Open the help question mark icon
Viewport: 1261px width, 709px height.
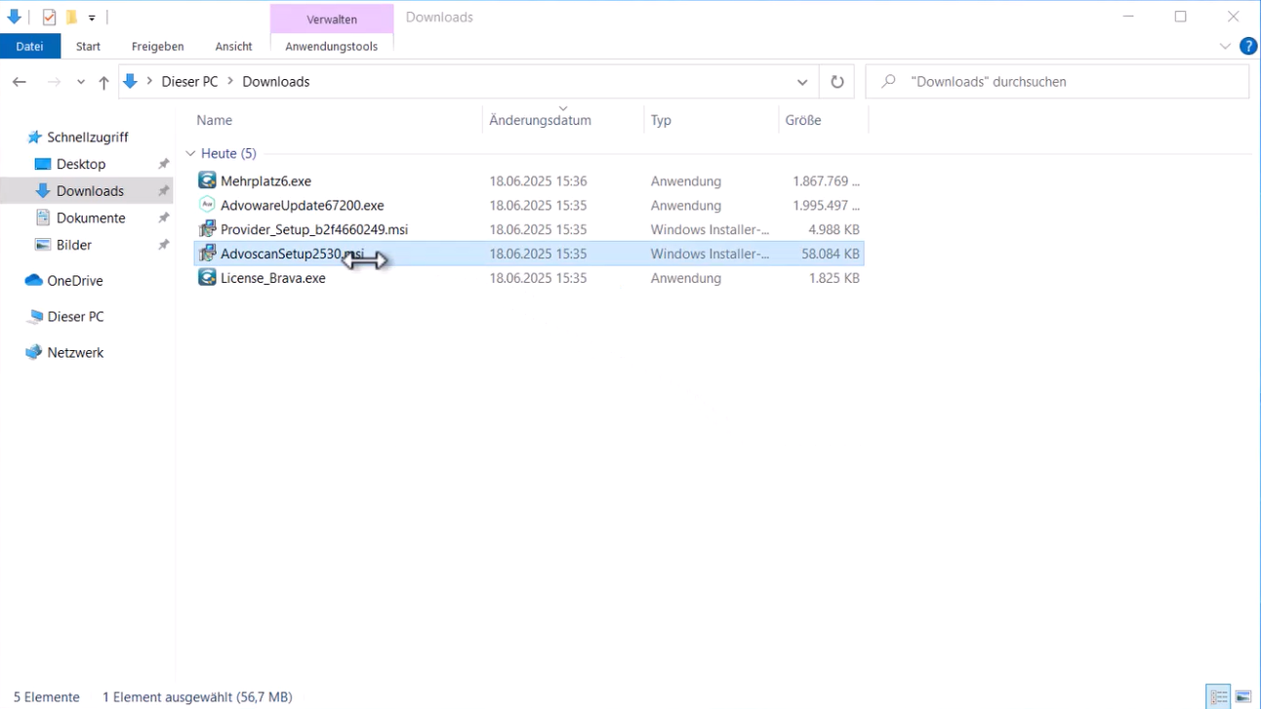(x=1248, y=46)
